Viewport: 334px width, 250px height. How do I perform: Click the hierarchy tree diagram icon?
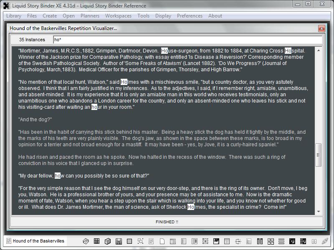pyautogui.click(x=238, y=241)
